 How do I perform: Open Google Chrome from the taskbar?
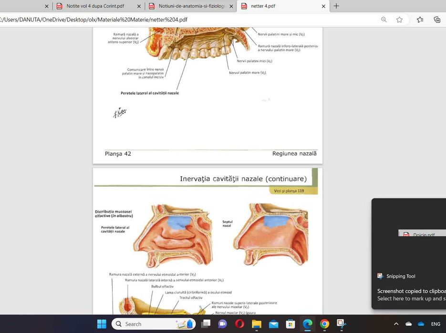[324, 324]
